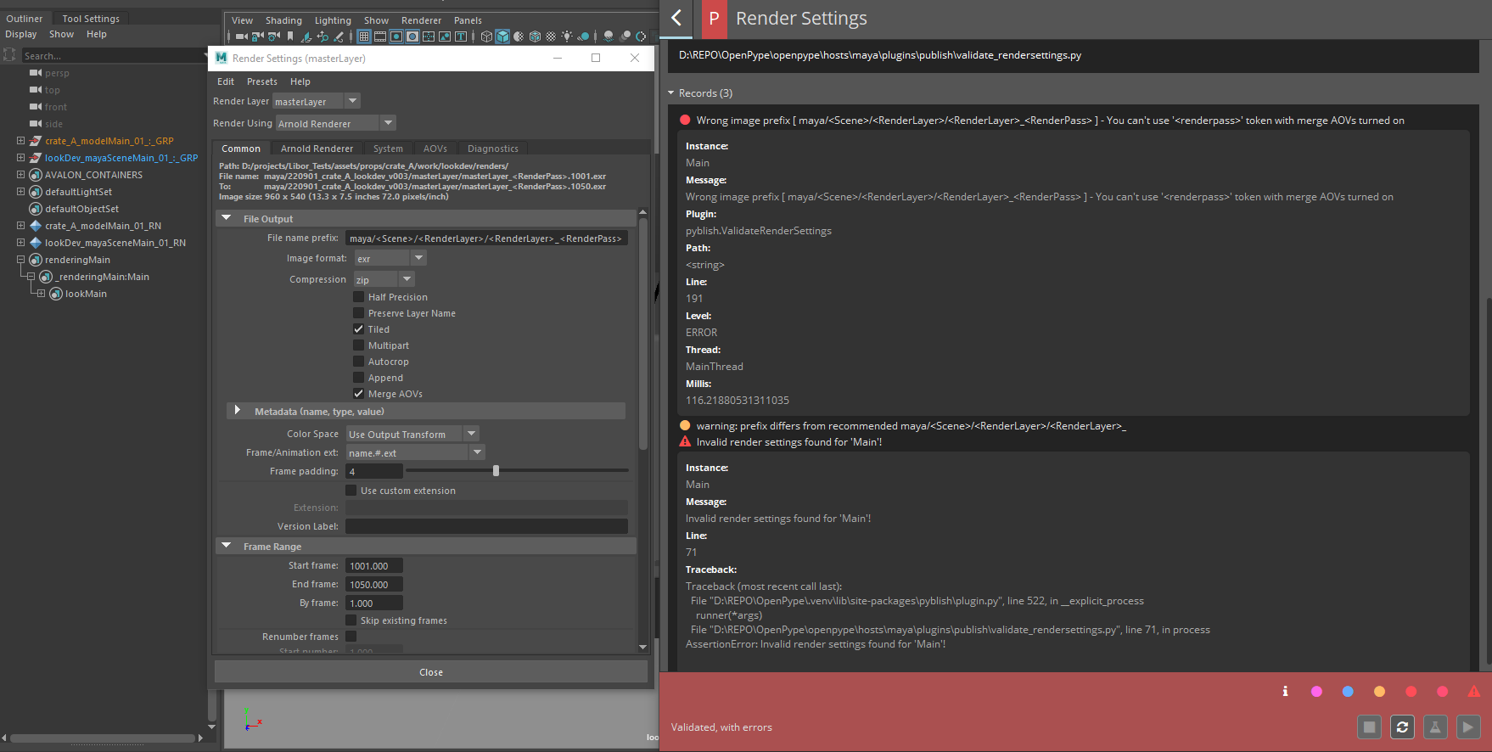Image resolution: width=1492 pixels, height=752 pixels.
Task: Toggle 2D Pan/Zoom icon in viewport toolbar
Action: pos(323,36)
